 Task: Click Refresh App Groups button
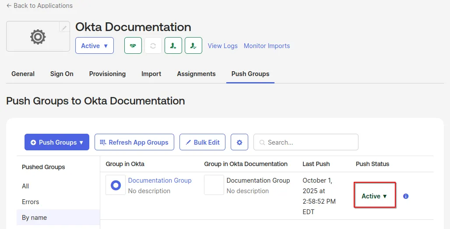134,142
